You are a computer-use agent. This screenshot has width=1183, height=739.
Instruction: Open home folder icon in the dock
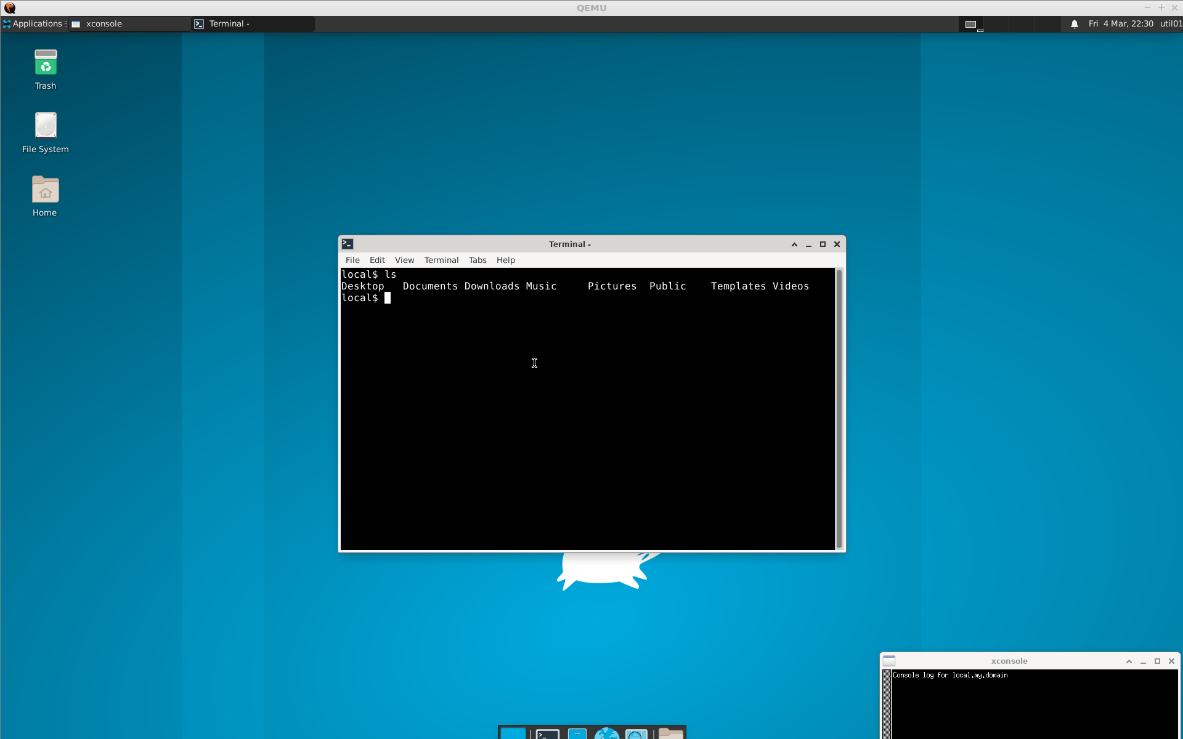point(671,733)
